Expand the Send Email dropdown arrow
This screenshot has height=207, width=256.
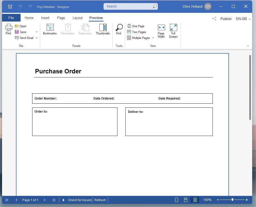coord(37,38)
